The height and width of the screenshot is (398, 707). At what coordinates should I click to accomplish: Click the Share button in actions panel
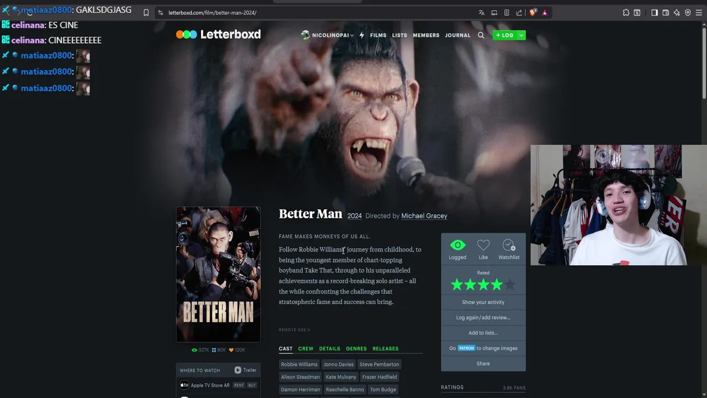483,364
